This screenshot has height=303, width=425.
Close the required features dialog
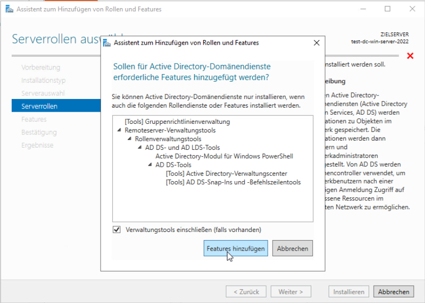[x=316, y=43]
